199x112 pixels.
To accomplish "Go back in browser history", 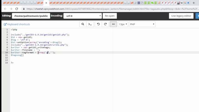I will pos(5,9).
